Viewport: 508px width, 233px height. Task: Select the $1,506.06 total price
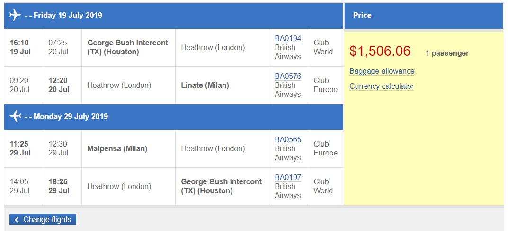click(380, 52)
